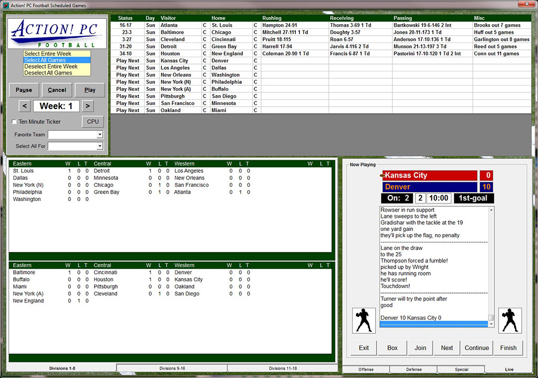
Task: Switch to the Divisions 9-16 tab
Action: tap(171, 369)
